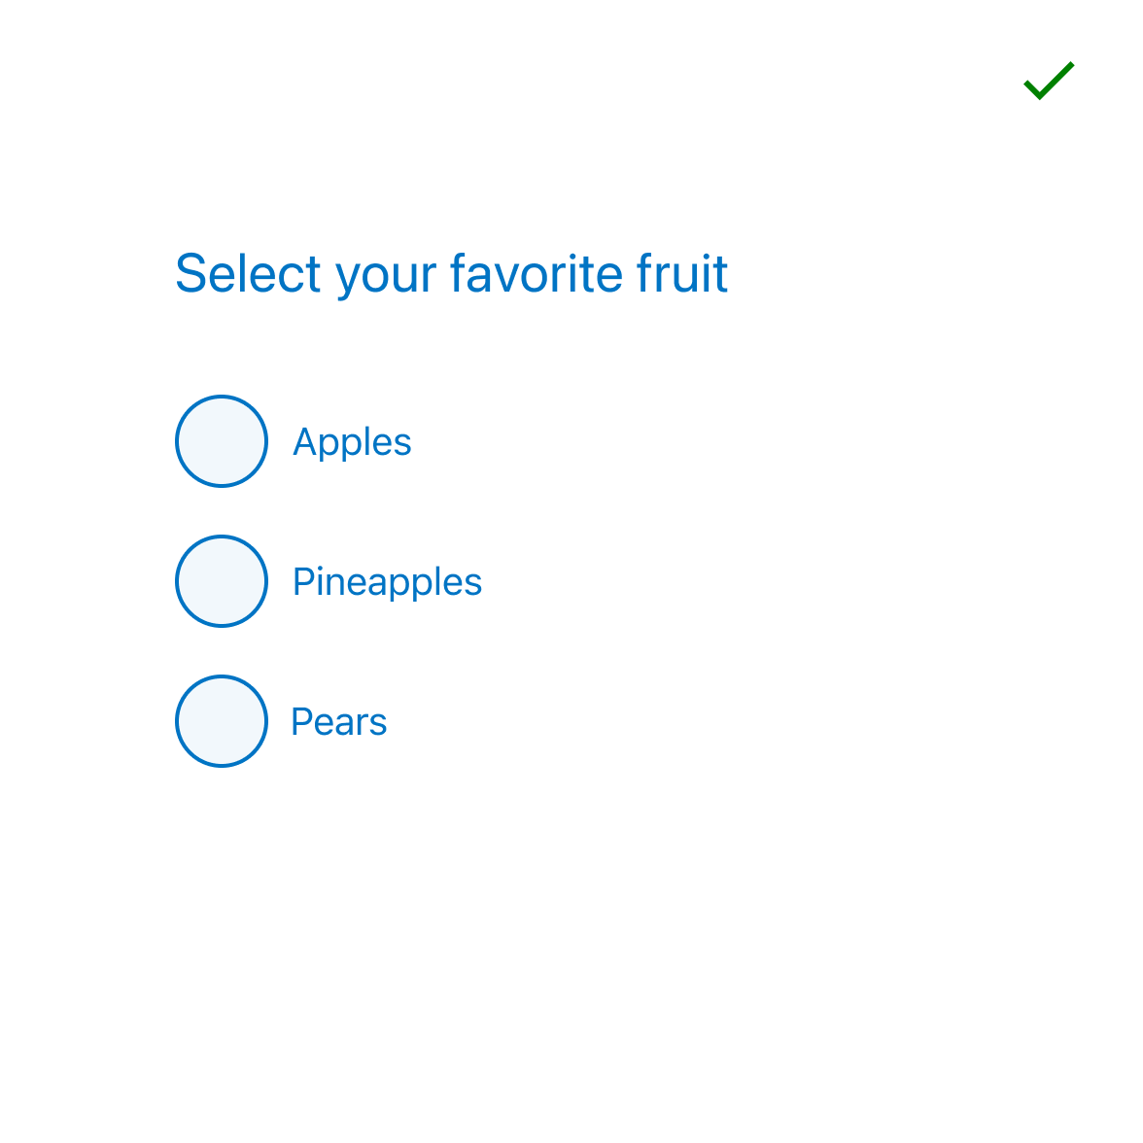
Task: Click the Pineapples option label
Action: (387, 581)
